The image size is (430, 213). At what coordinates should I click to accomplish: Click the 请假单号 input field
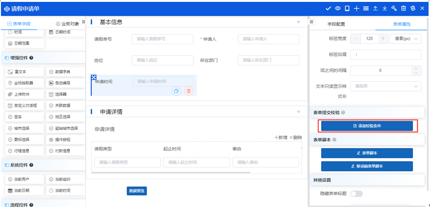pos(162,39)
